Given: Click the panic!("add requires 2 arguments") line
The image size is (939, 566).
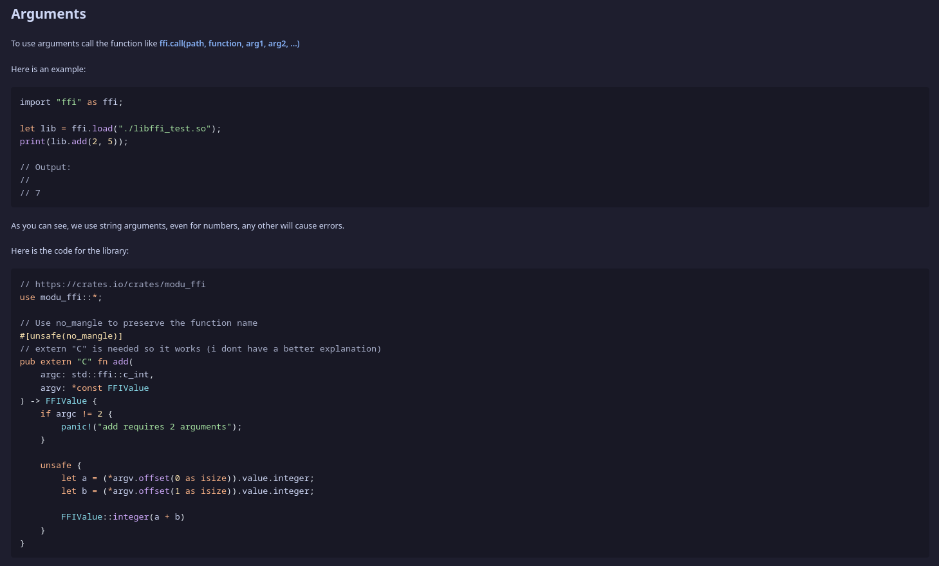Looking at the screenshot, I should (x=151, y=427).
